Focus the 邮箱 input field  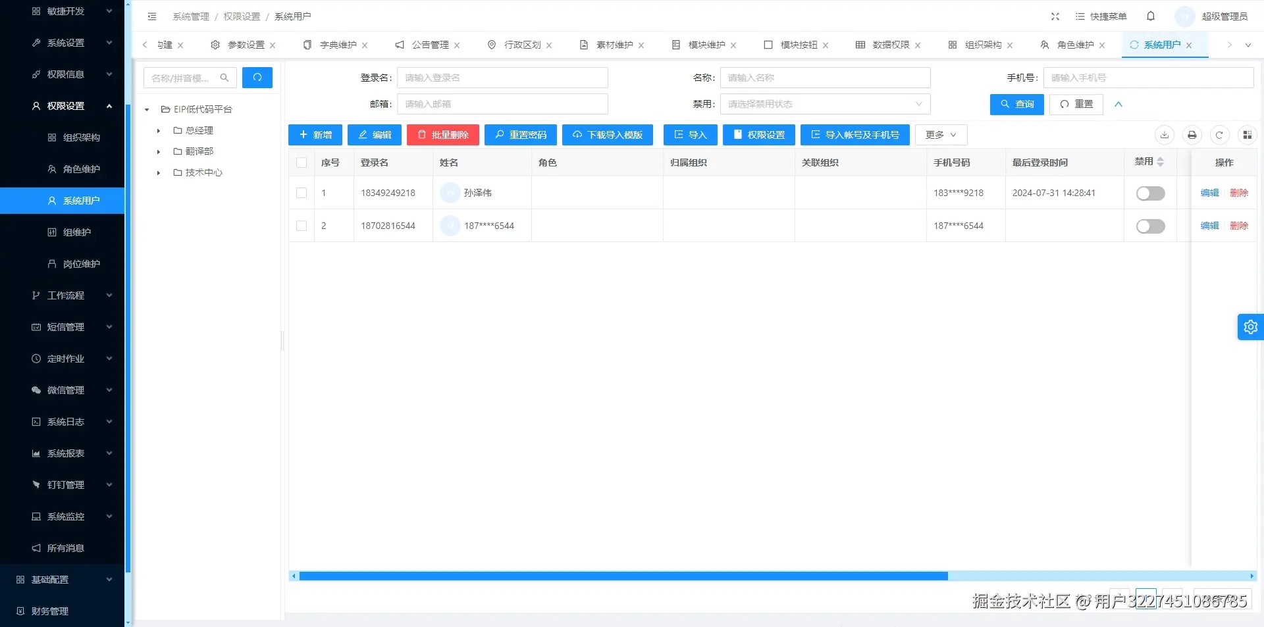[502, 104]
